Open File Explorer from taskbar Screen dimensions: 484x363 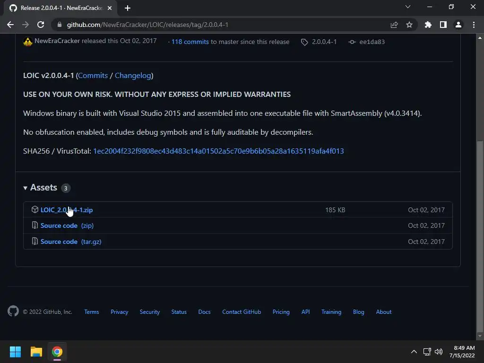tap(36, 352)
